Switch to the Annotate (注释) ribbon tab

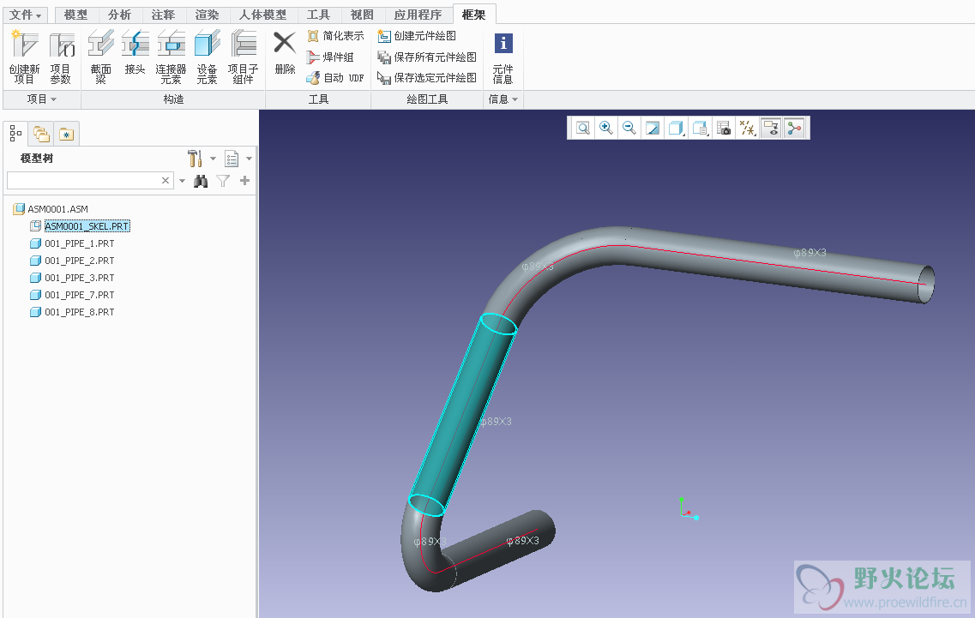tap(163, 15)
